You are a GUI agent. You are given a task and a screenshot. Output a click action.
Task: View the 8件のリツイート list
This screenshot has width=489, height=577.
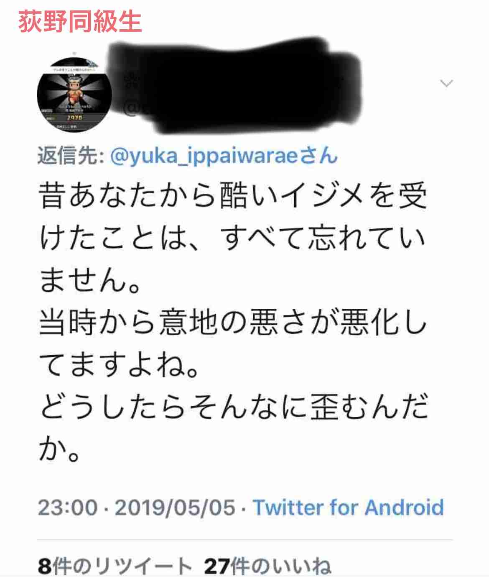point(115,566)
